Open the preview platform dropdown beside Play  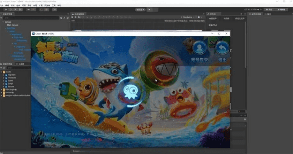pyautogui.click(x=140, y=10)
